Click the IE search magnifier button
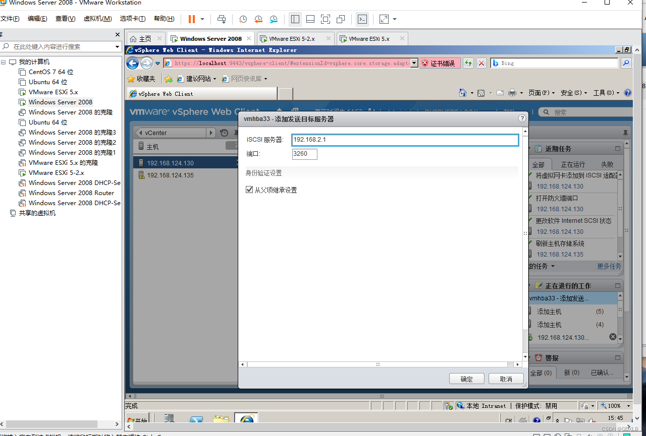Viewport: 646px width, 436px height. [626, 63]
